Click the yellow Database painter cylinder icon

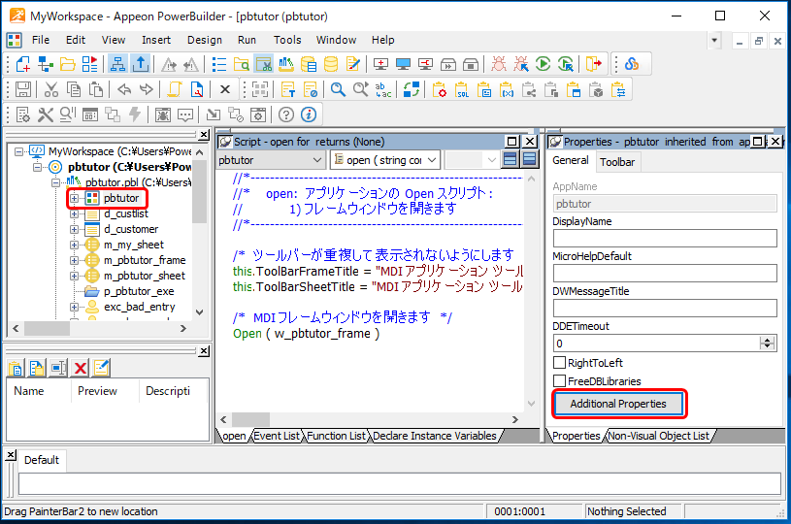(331, 64)
